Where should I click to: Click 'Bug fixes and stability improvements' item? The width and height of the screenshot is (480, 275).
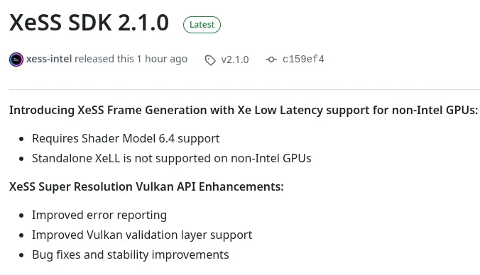coord(131,255)
